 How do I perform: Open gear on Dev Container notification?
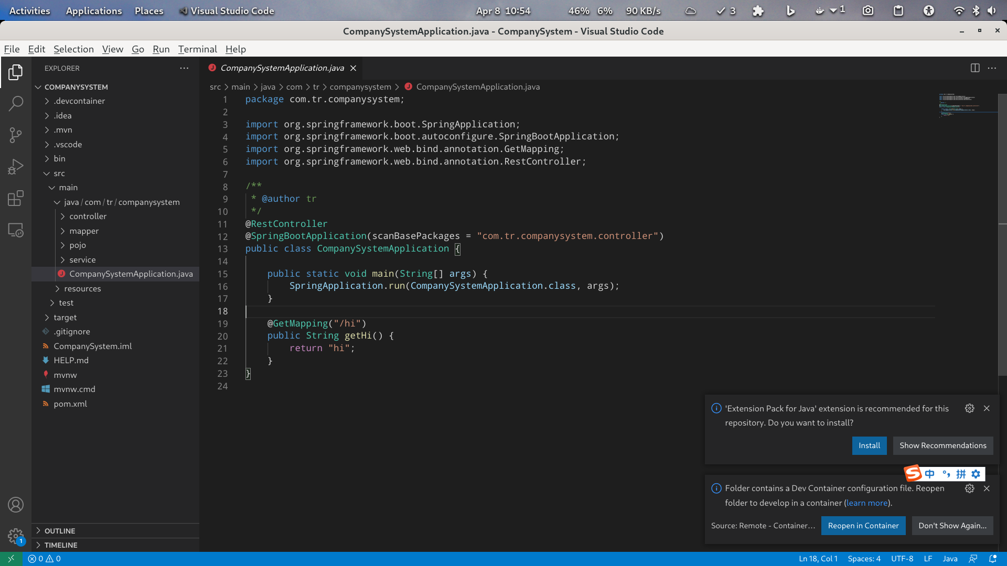[970, 488]
